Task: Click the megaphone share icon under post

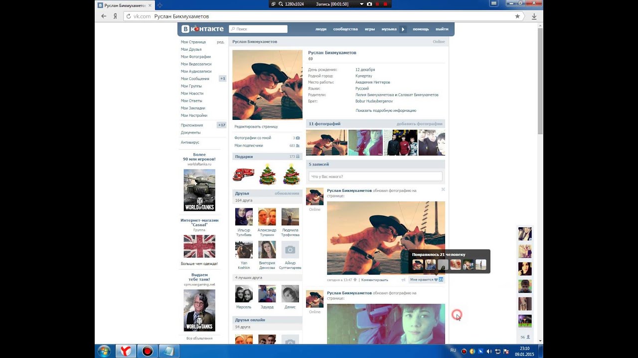Action: (403, 280)
